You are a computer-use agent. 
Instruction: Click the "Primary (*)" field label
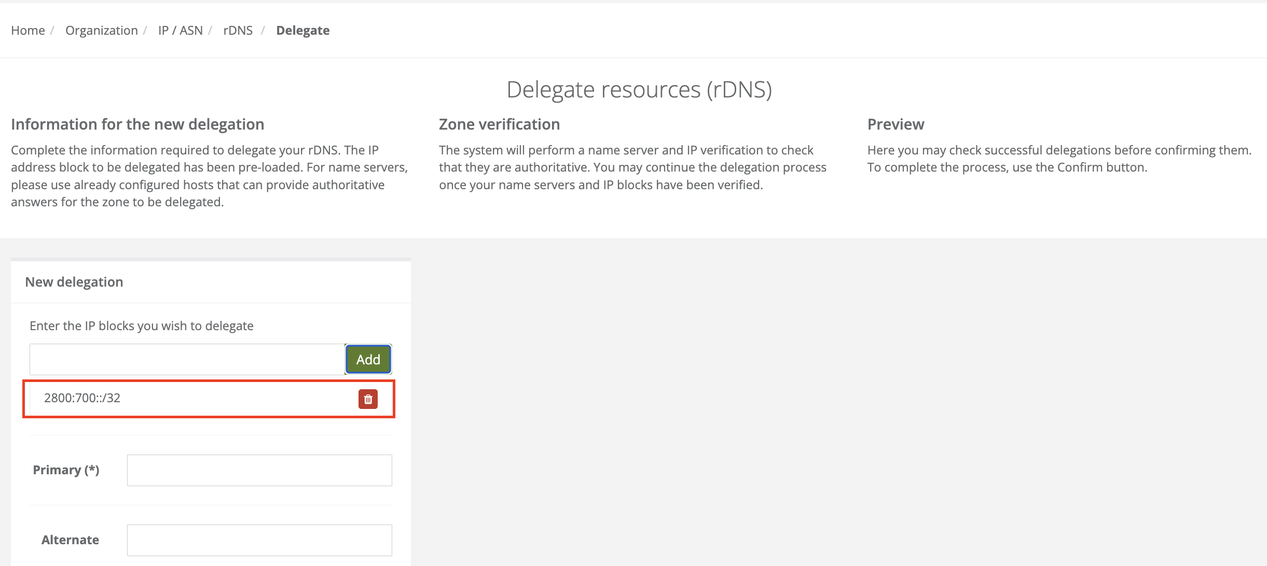coord(66,470)
